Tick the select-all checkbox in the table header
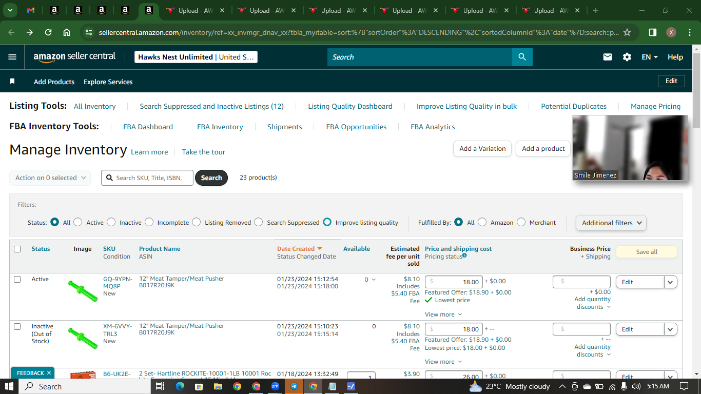The width and height of the screenshot is (701, 394). click(x=17, y=249)
